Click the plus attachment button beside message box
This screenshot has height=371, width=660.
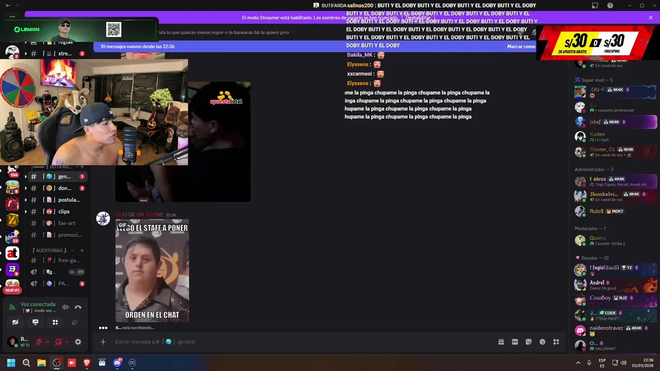coord(103,342)
